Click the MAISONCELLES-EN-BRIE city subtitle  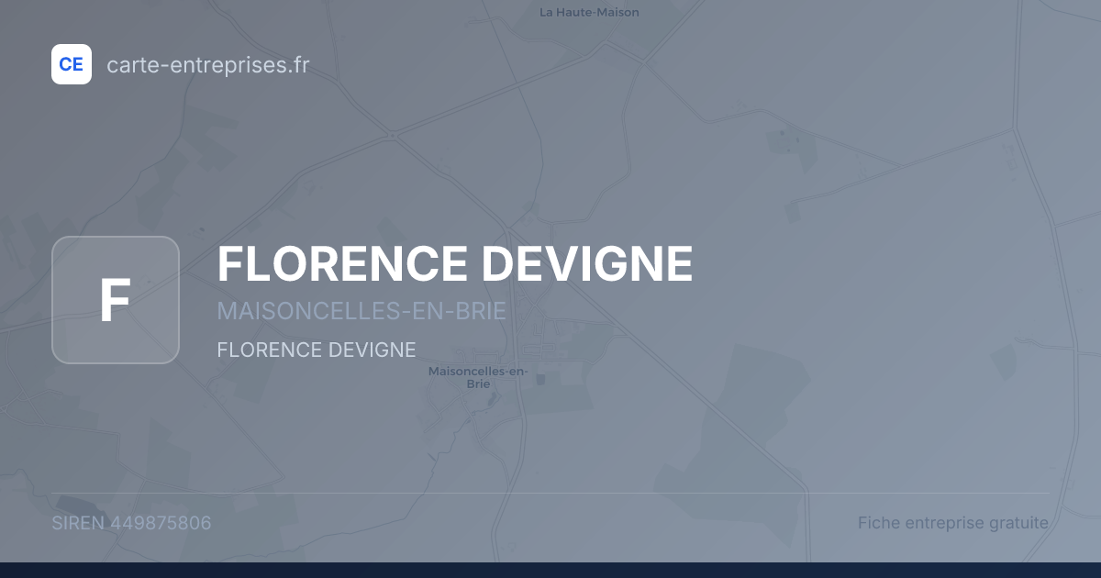click(x=361, y=311)
